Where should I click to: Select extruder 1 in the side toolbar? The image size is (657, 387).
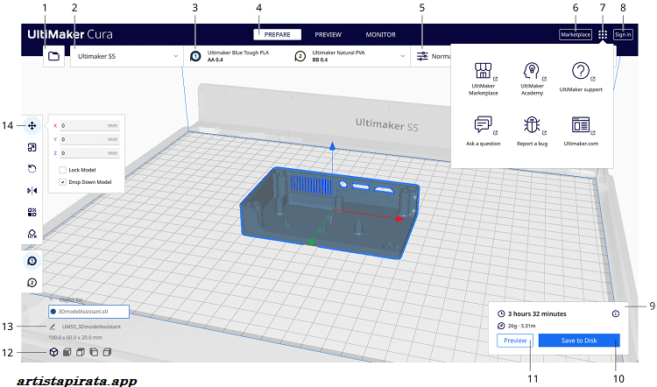pos(32,261)
